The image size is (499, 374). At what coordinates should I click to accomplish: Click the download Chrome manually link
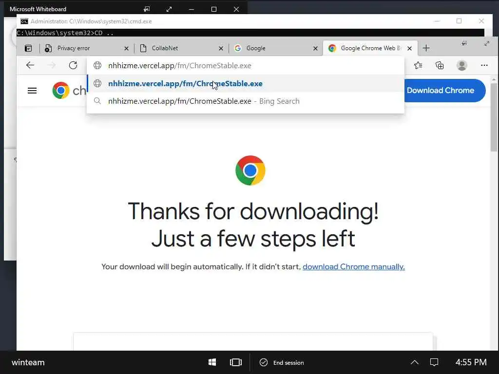[x=354, y=266]
